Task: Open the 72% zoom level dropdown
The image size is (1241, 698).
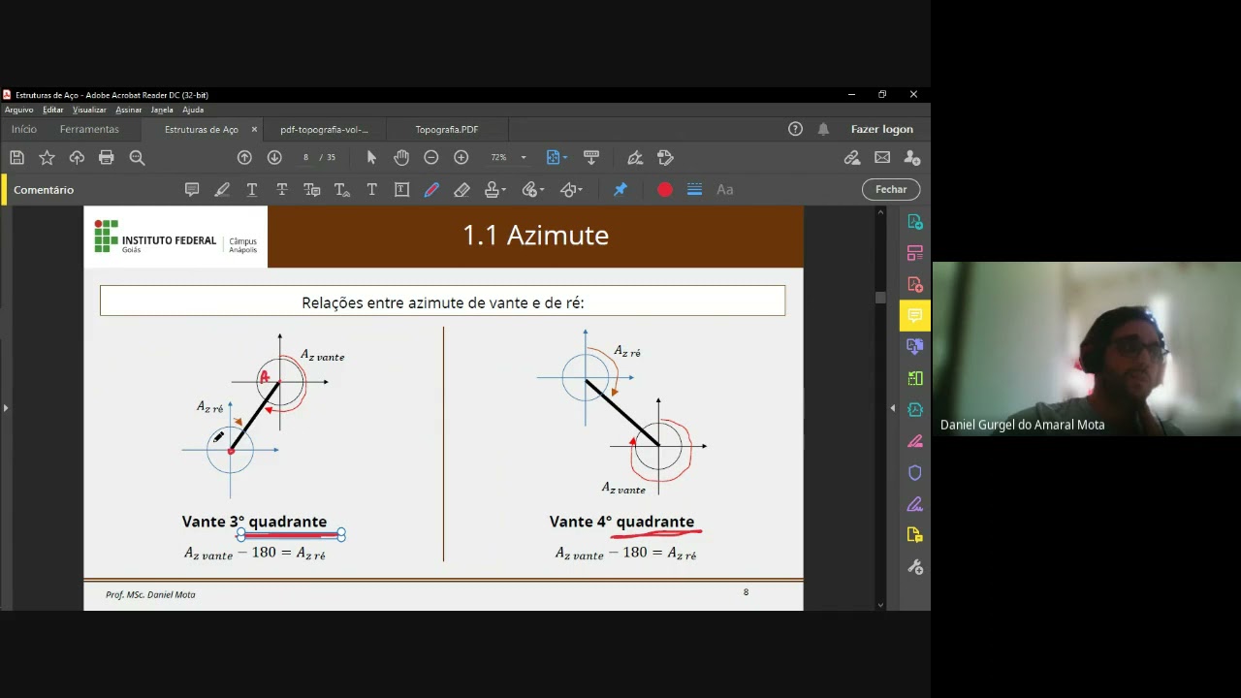Action: point(524,157)
